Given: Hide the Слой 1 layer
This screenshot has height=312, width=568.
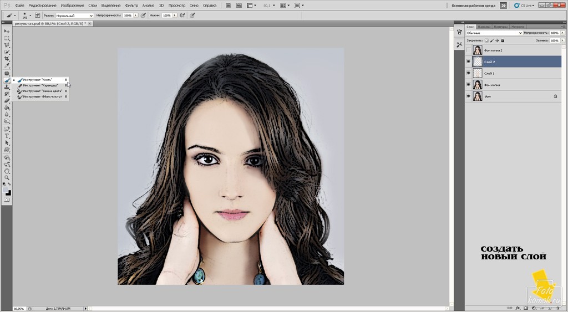Looking at the screenshot, I should [469, 73].
